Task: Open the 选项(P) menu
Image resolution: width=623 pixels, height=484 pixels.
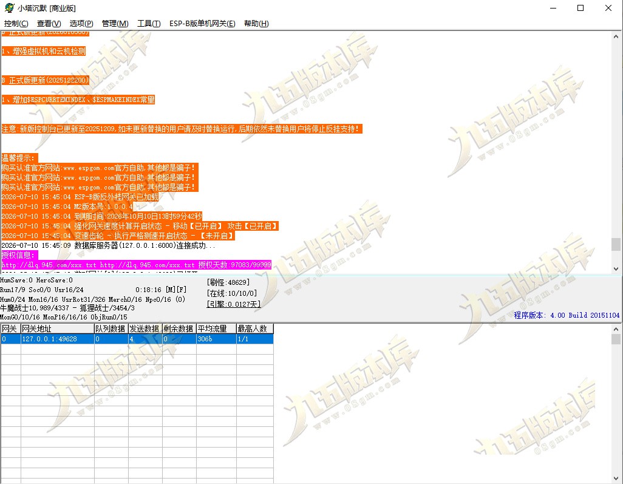Action: (81, 24)
